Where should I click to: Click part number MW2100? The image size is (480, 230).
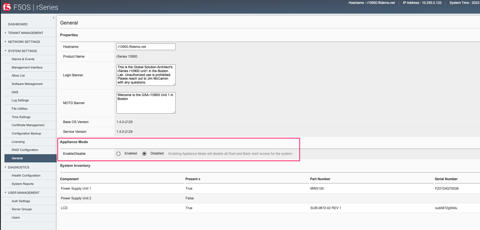(317, 189)
